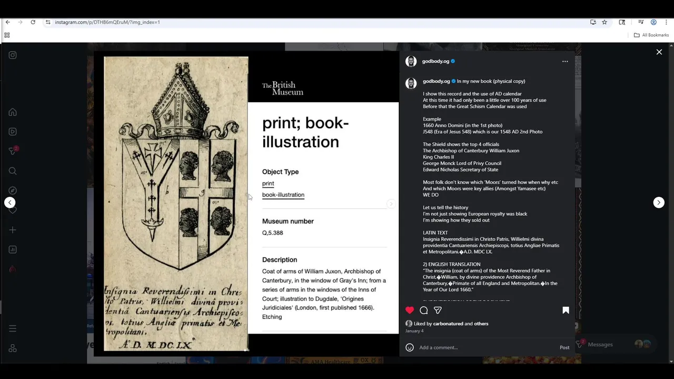Image resolution: width=674 pixels, height=379 pixels.
Task: Share the post via paper-plane icon
Action: pyautogui.click(x=438, y=310)
